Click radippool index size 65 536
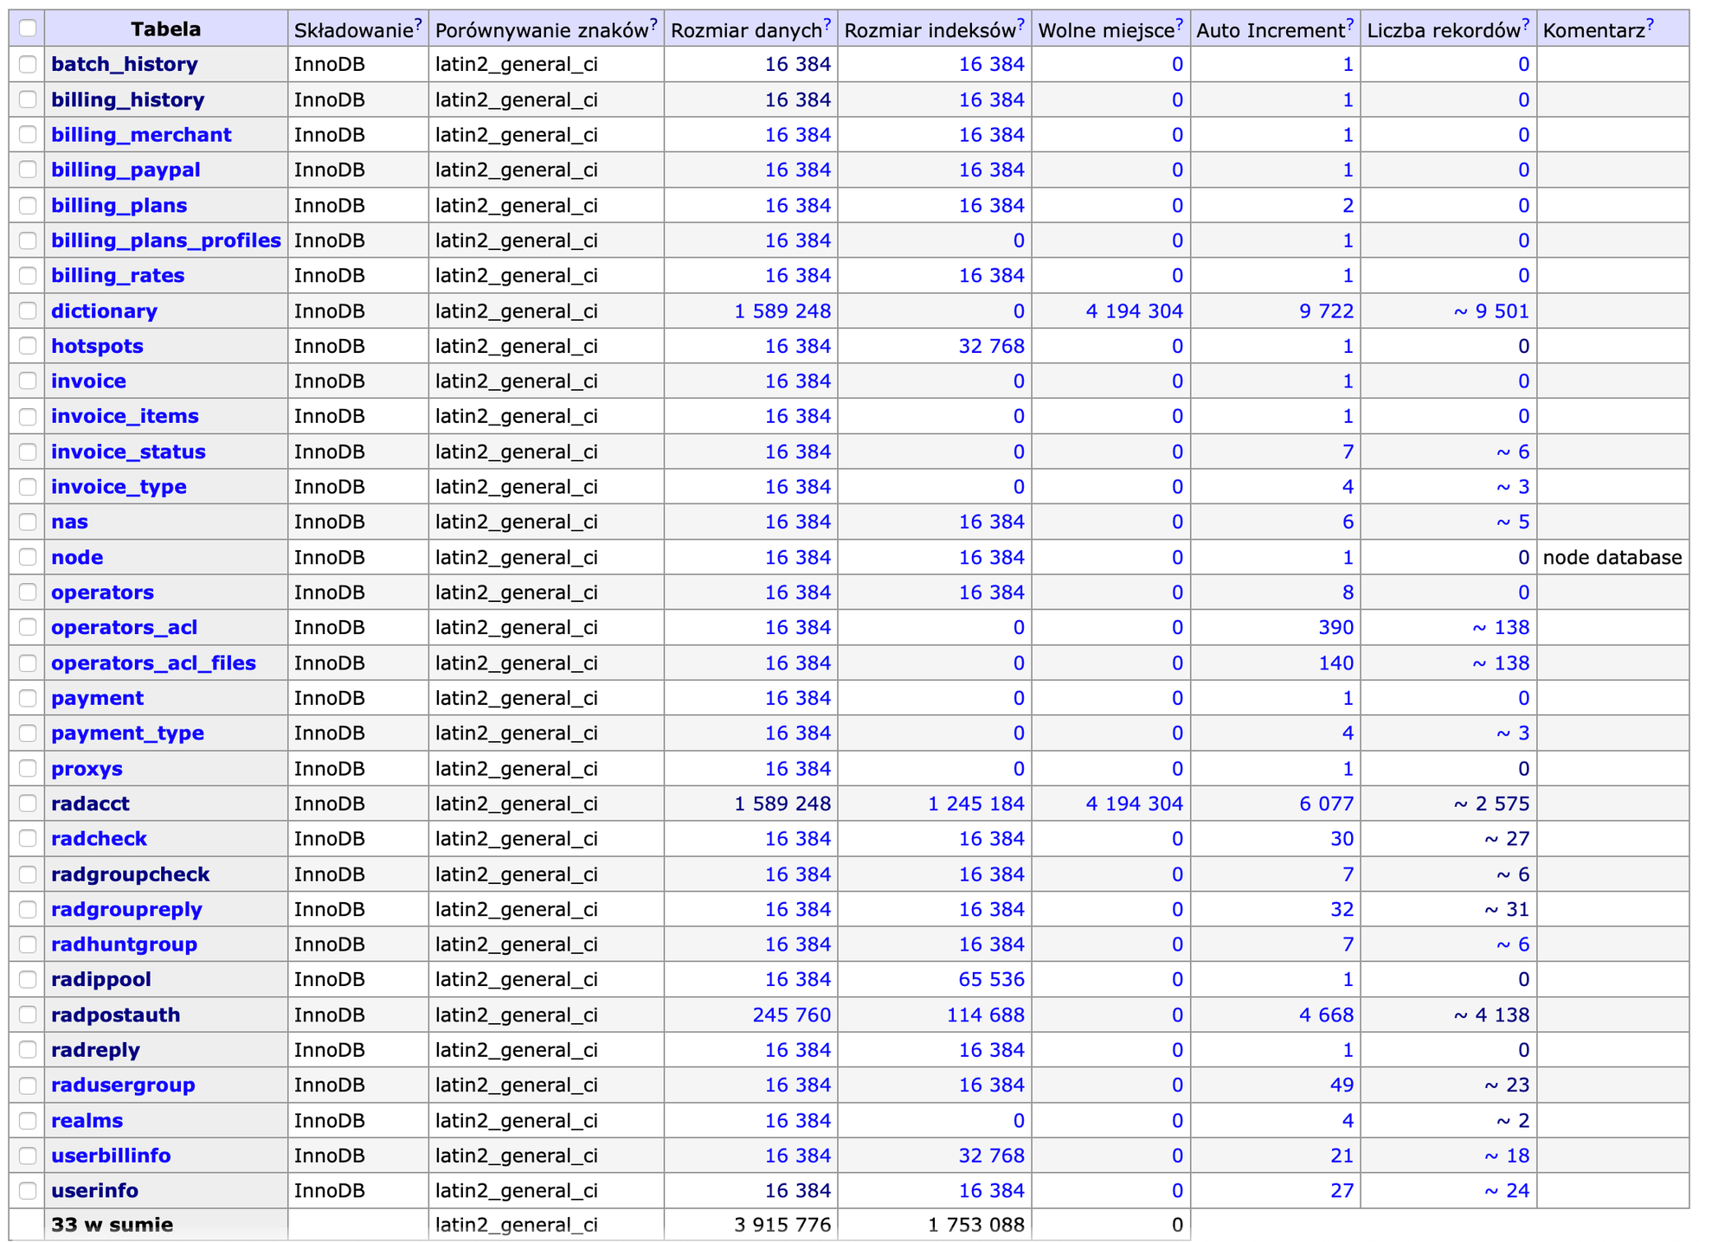 (x=991, y=979)
